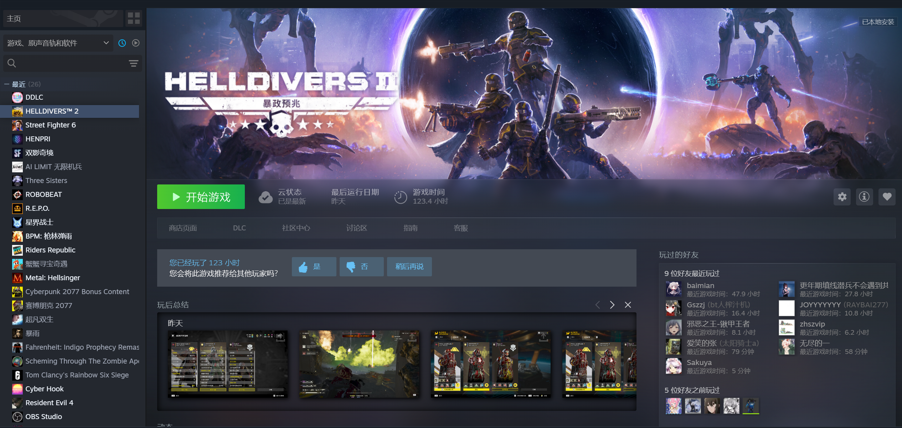Sort library by recent activity clock icon
Viewport: 902px width, 428px height.
pos(122,43)
